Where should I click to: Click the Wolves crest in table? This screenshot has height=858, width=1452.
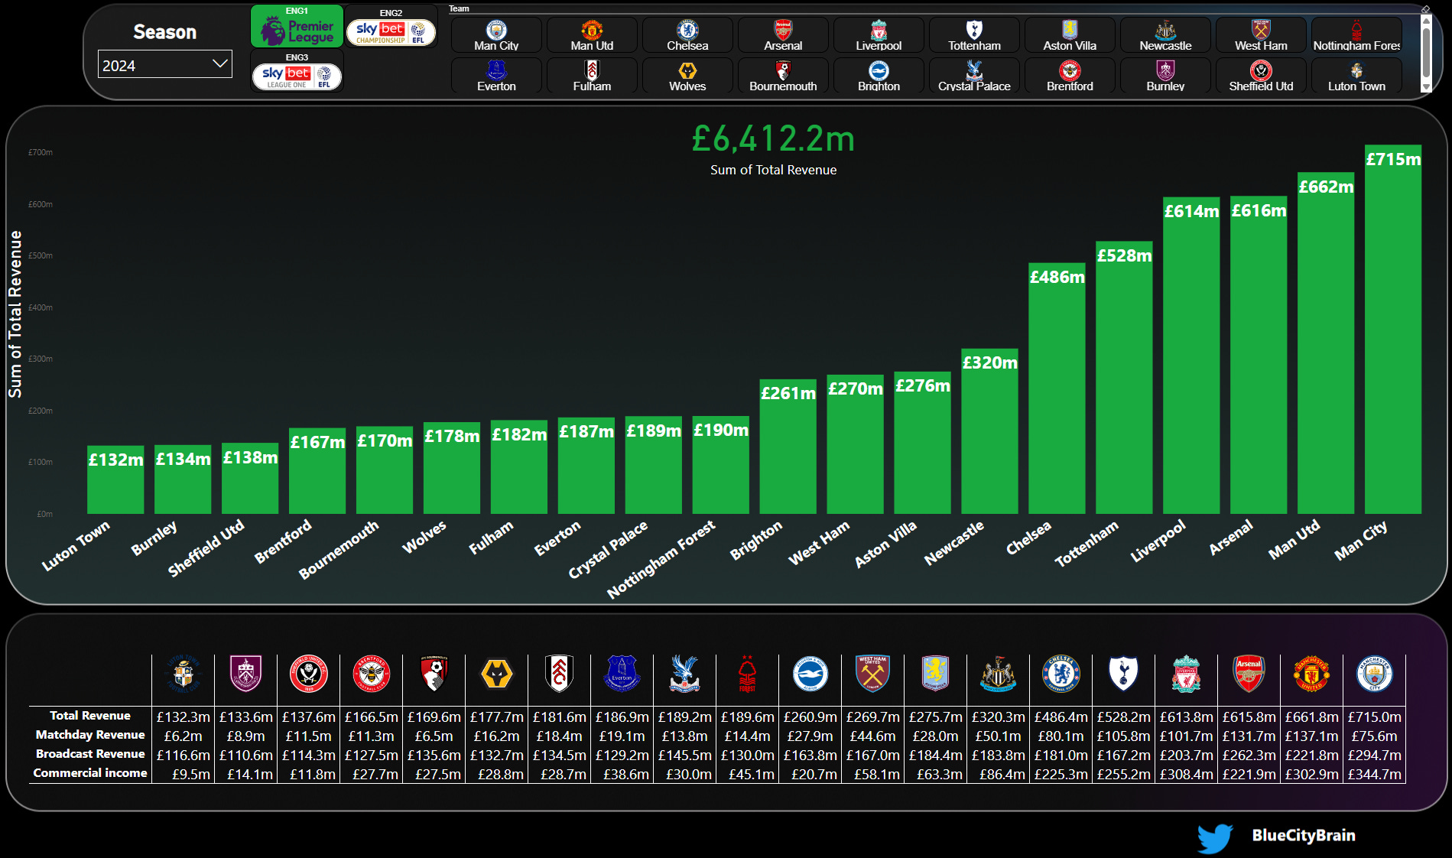point(497,674)
